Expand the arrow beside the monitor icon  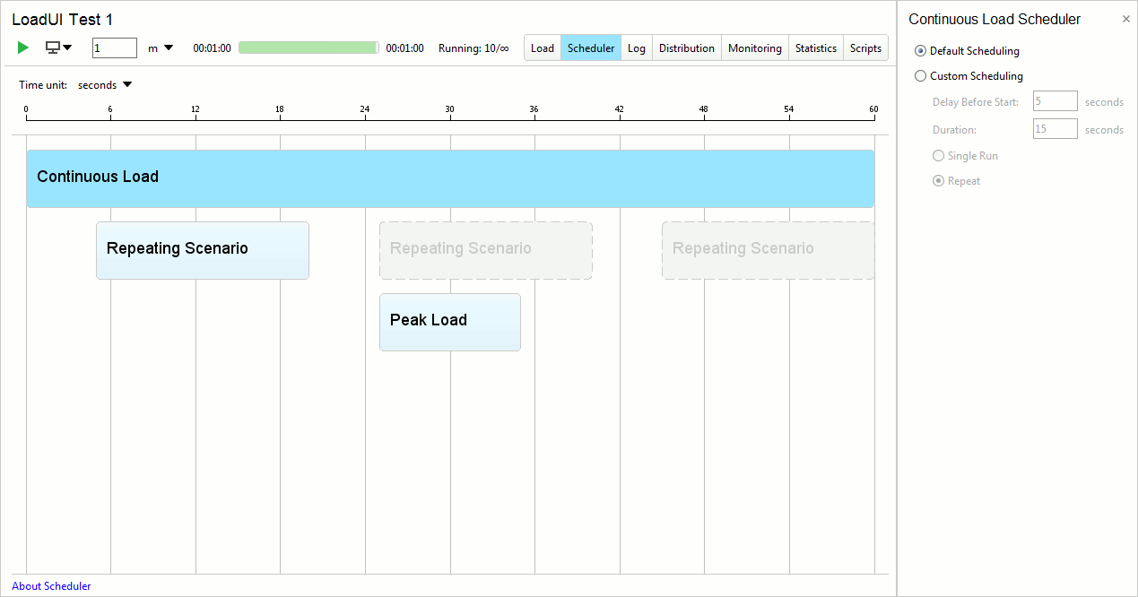click(66, 48)
